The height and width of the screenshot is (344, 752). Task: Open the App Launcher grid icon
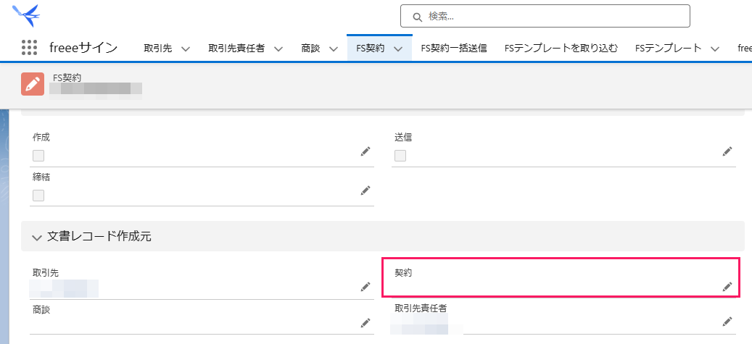[30, 48]
